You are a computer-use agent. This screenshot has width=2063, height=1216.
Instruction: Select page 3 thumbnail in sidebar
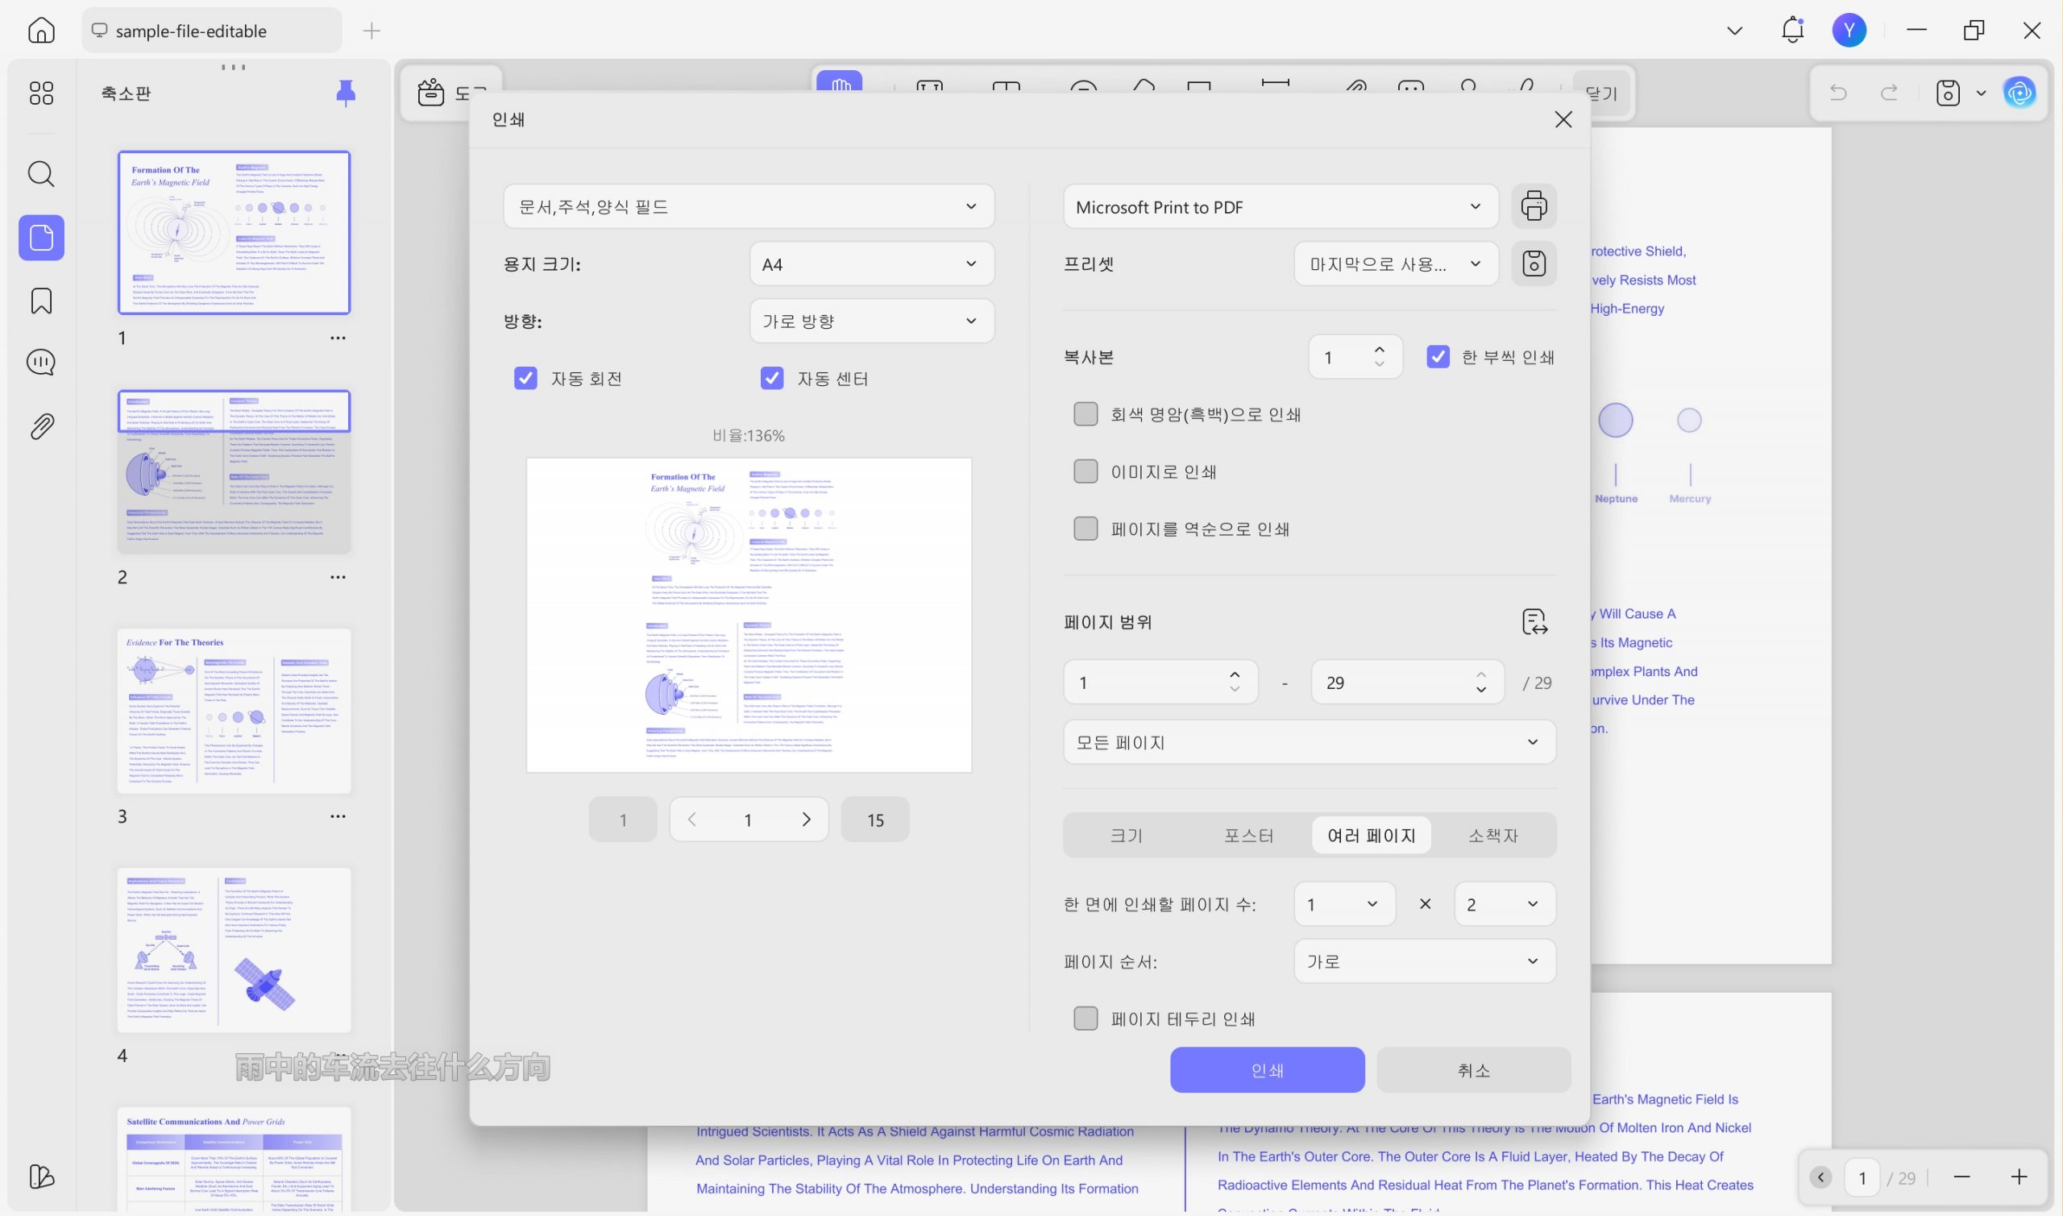click(x=234, y=712)
